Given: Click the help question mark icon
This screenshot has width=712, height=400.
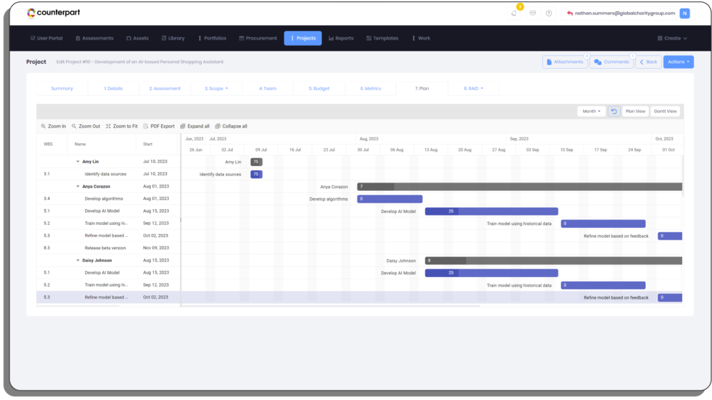Looking at the screenshot, I should [549, 13].
